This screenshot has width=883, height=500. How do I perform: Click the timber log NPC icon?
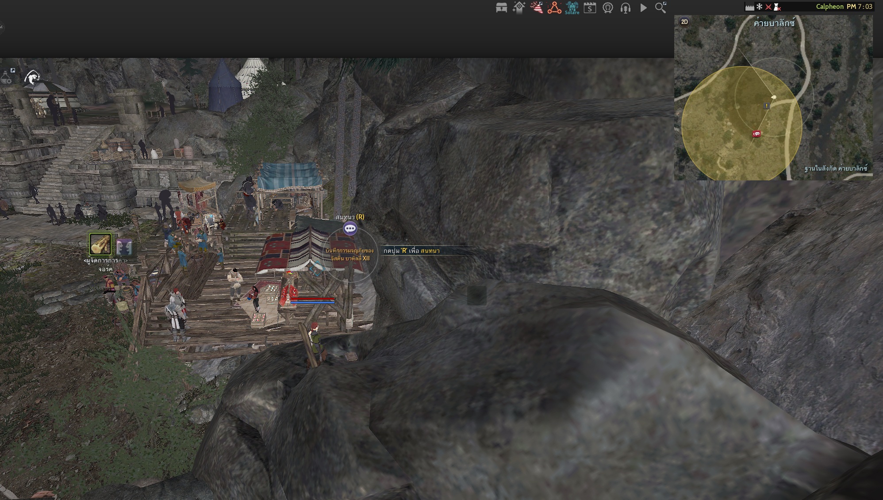[100, 244]
